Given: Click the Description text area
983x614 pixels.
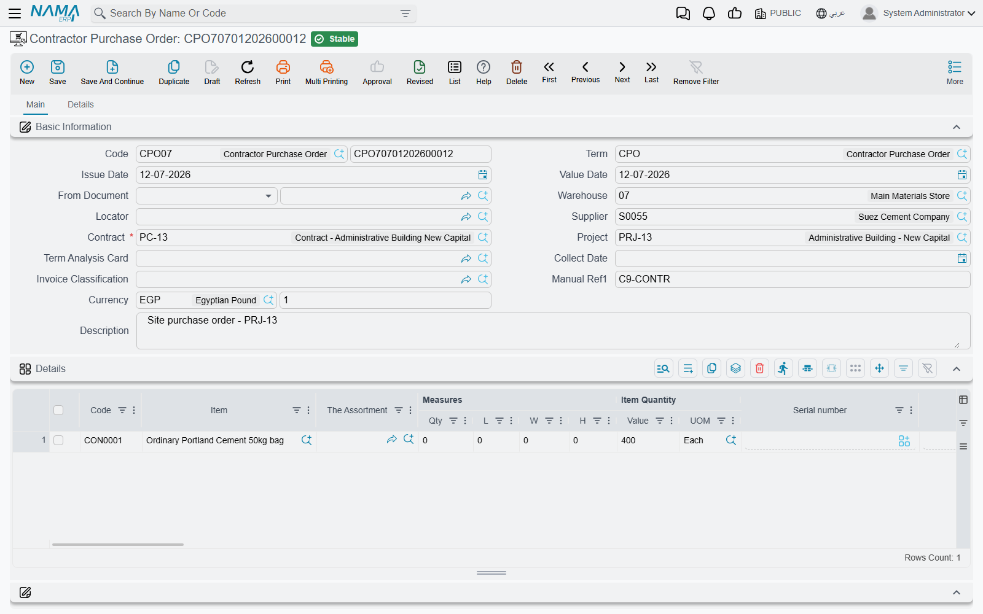Looking at the screenshot, I should (554, 331).
